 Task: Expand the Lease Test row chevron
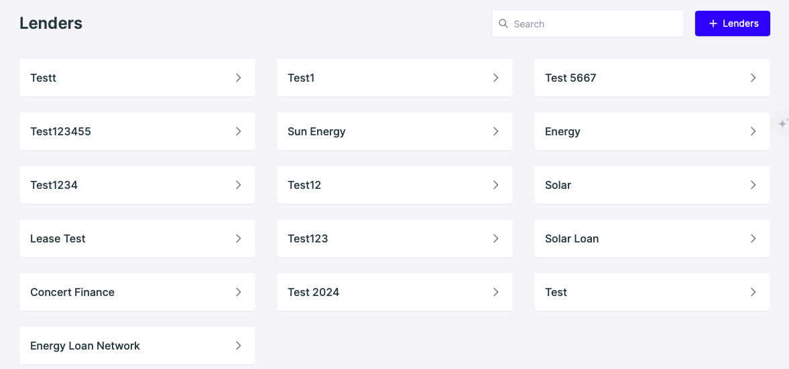238,238
